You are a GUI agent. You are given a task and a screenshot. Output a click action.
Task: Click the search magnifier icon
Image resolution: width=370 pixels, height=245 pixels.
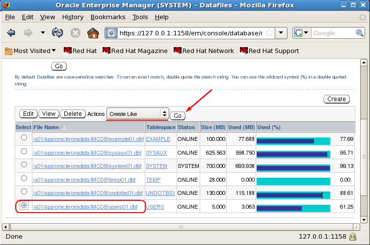[360, 33]
